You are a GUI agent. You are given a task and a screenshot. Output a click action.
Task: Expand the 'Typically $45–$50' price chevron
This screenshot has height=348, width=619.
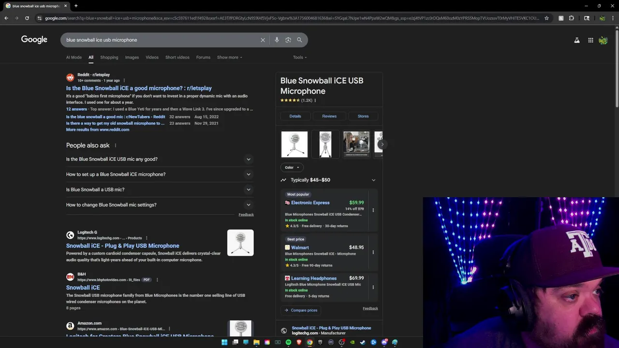[373, 180]
